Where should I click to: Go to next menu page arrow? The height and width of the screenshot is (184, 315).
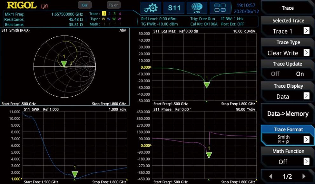(x=304, y=177)
